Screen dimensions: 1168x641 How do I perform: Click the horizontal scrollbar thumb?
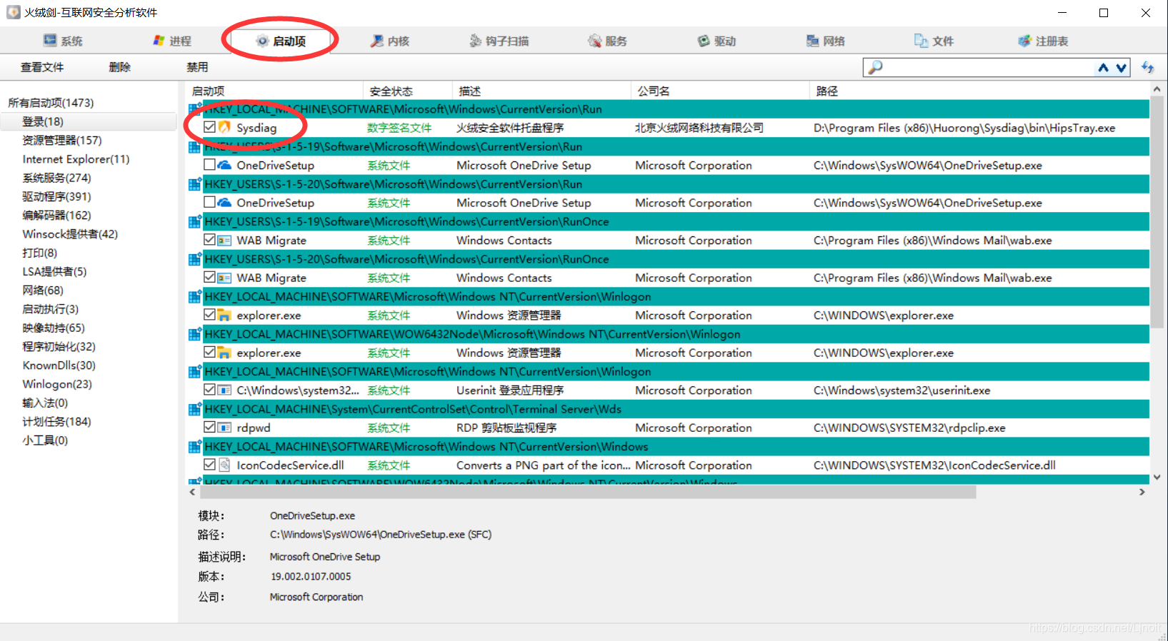587,492
